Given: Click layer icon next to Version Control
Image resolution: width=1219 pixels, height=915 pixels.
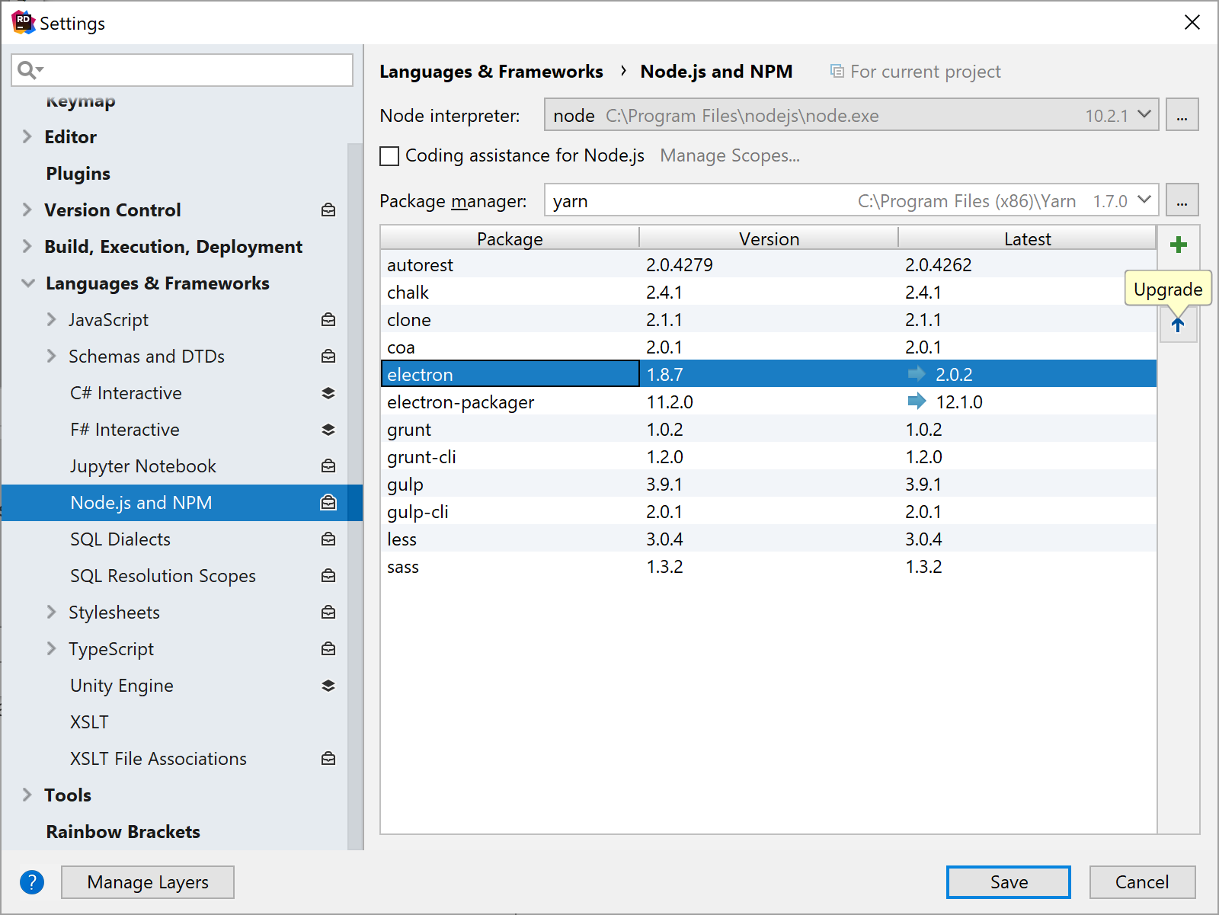Looking at the screenshot, I should coord(328,210).
